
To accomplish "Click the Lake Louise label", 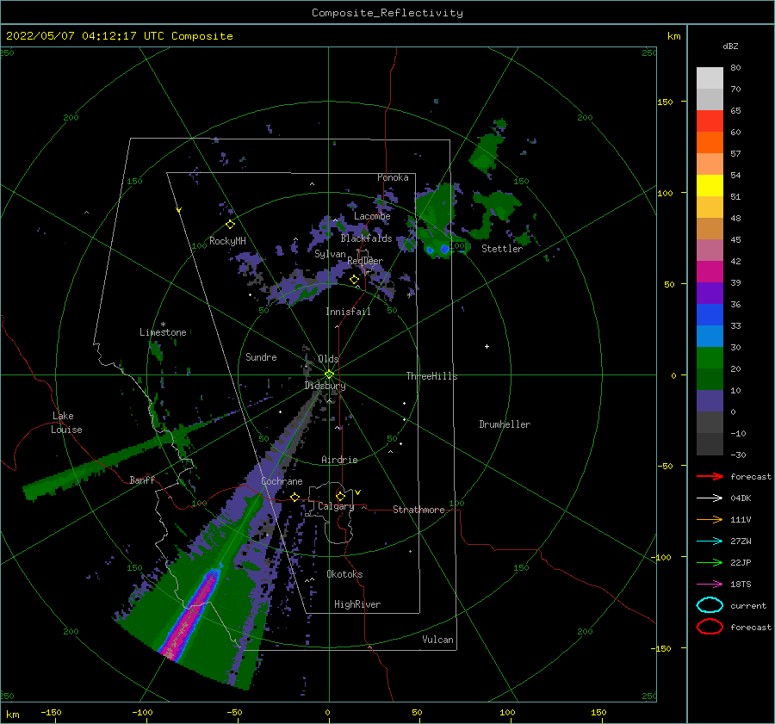I will (66, 423).
